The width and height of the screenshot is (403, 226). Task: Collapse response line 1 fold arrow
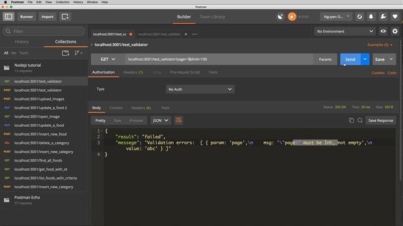click(101, 131)
